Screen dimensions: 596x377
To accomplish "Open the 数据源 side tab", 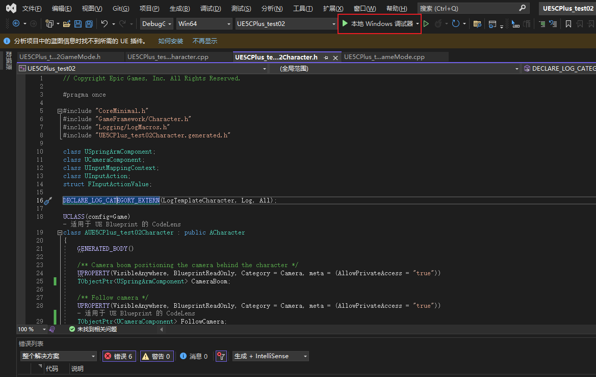I will [x=8, y=61].
